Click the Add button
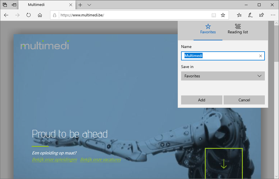 pos(201,100)
